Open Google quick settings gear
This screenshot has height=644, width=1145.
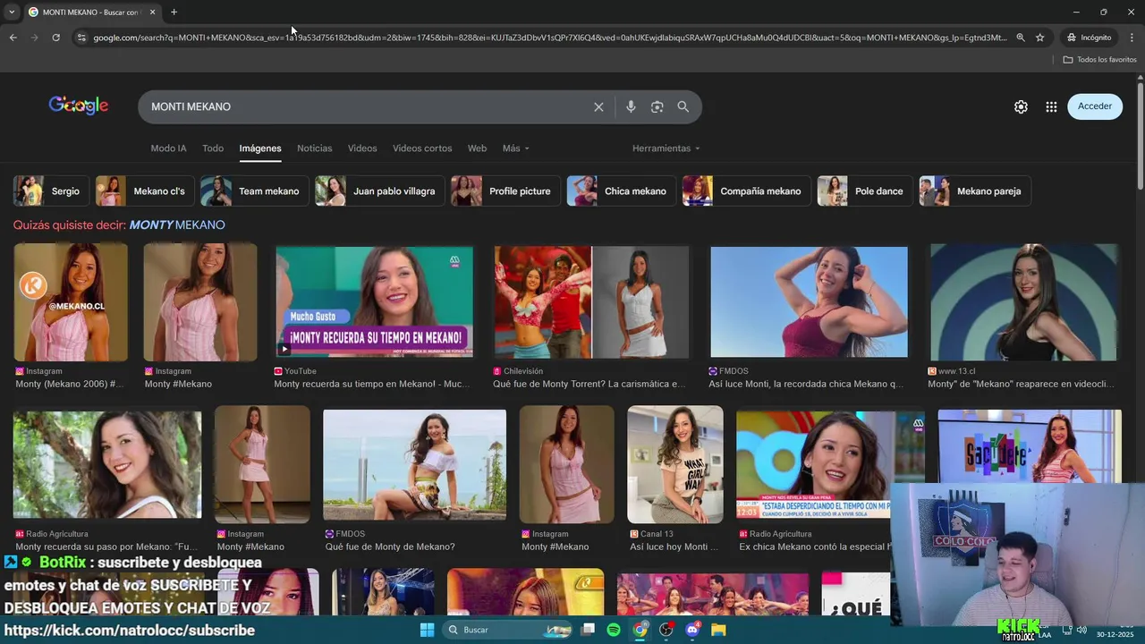(1021, 106)
